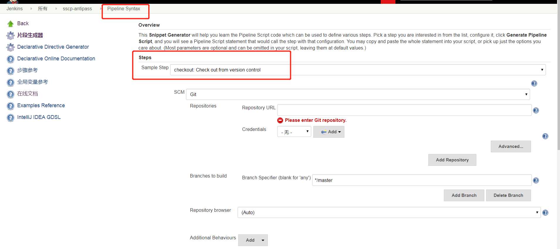Click the help icon beside Declarative Online Documentation
The height and width of the screenshot is (249, 560).
tap(11, 59)
